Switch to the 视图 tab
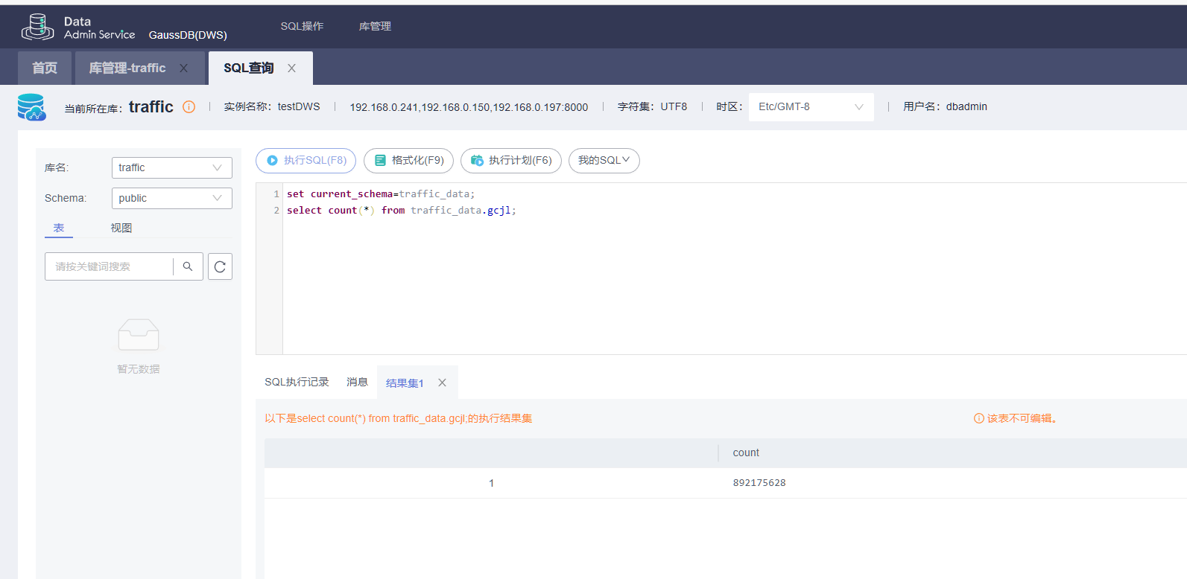 pos(121,228)
